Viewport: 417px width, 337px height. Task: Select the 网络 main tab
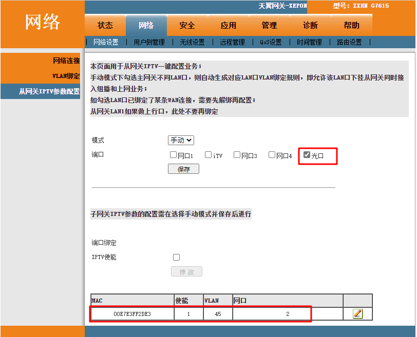coord(146,25)
